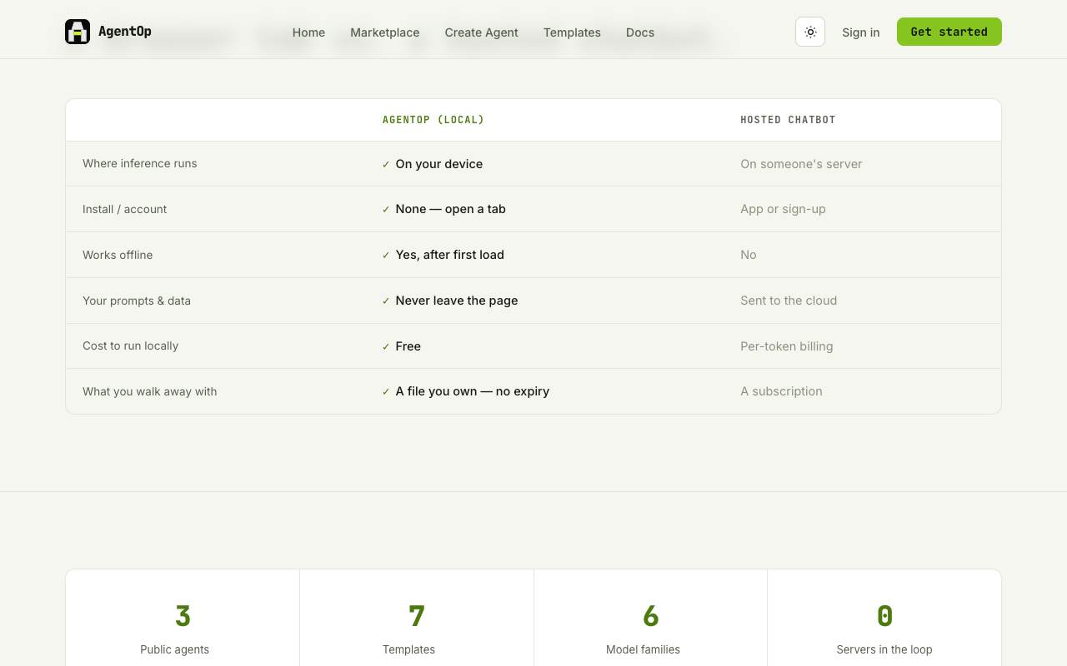Go to the Marketplace page

point(385,32)
